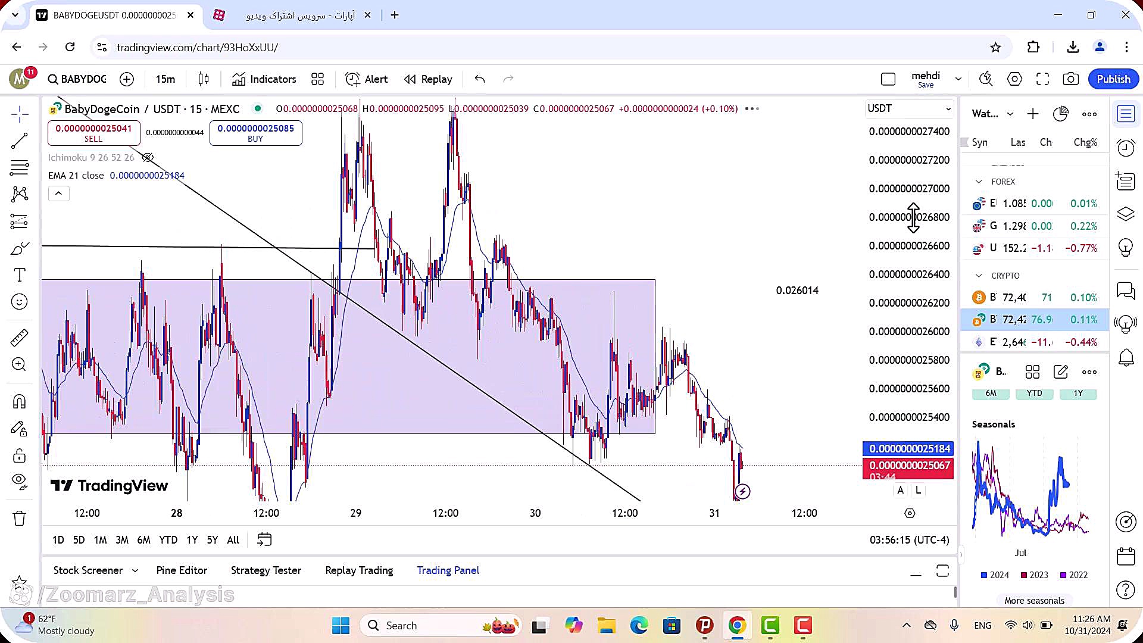
Task: Toggle the 2024 seasonals legend
Action: pos(995,575)
